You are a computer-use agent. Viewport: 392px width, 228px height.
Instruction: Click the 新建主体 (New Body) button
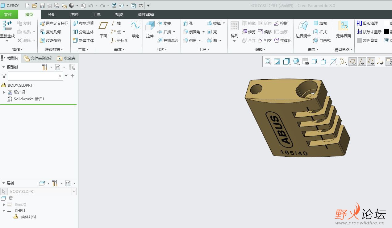83,40
